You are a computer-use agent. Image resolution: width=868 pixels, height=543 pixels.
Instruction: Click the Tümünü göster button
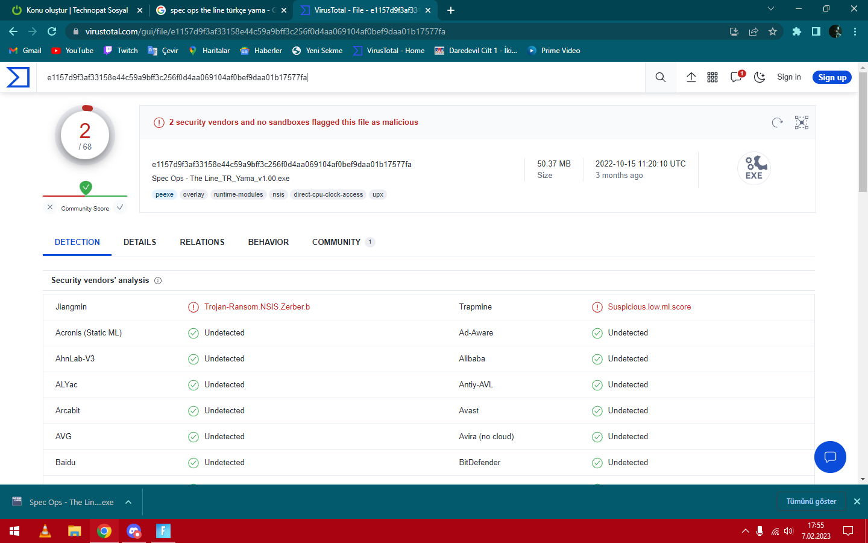tap(811, 501)
